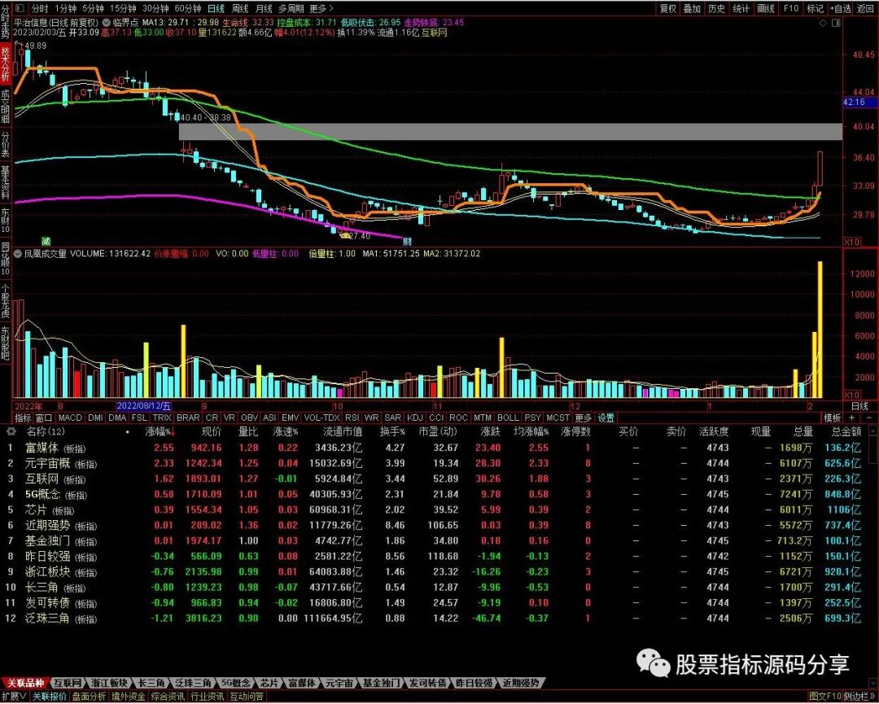This screenshot has width=879, height=704.
Task: Click the 历史 history button
Action: 716,8
